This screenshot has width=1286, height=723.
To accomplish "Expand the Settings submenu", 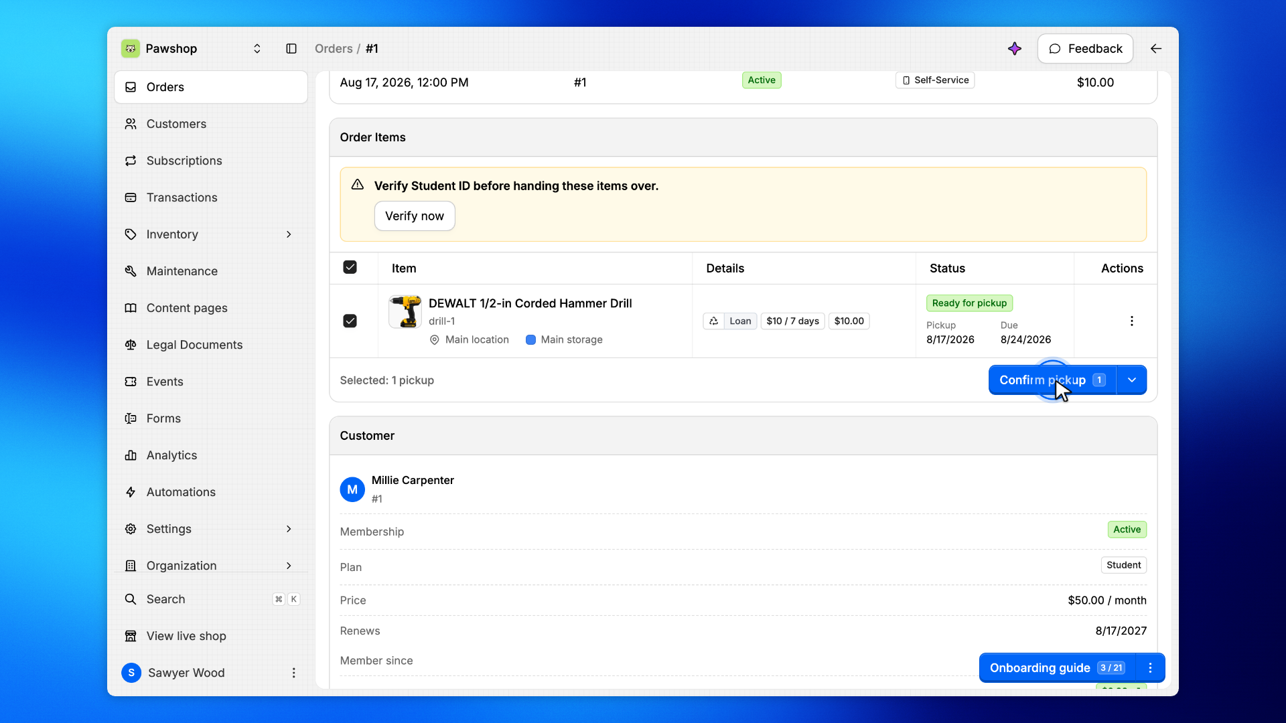I will pos(289,529).
